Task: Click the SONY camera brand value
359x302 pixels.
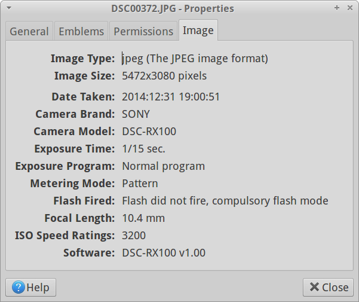Action: [x=136, y=114]
